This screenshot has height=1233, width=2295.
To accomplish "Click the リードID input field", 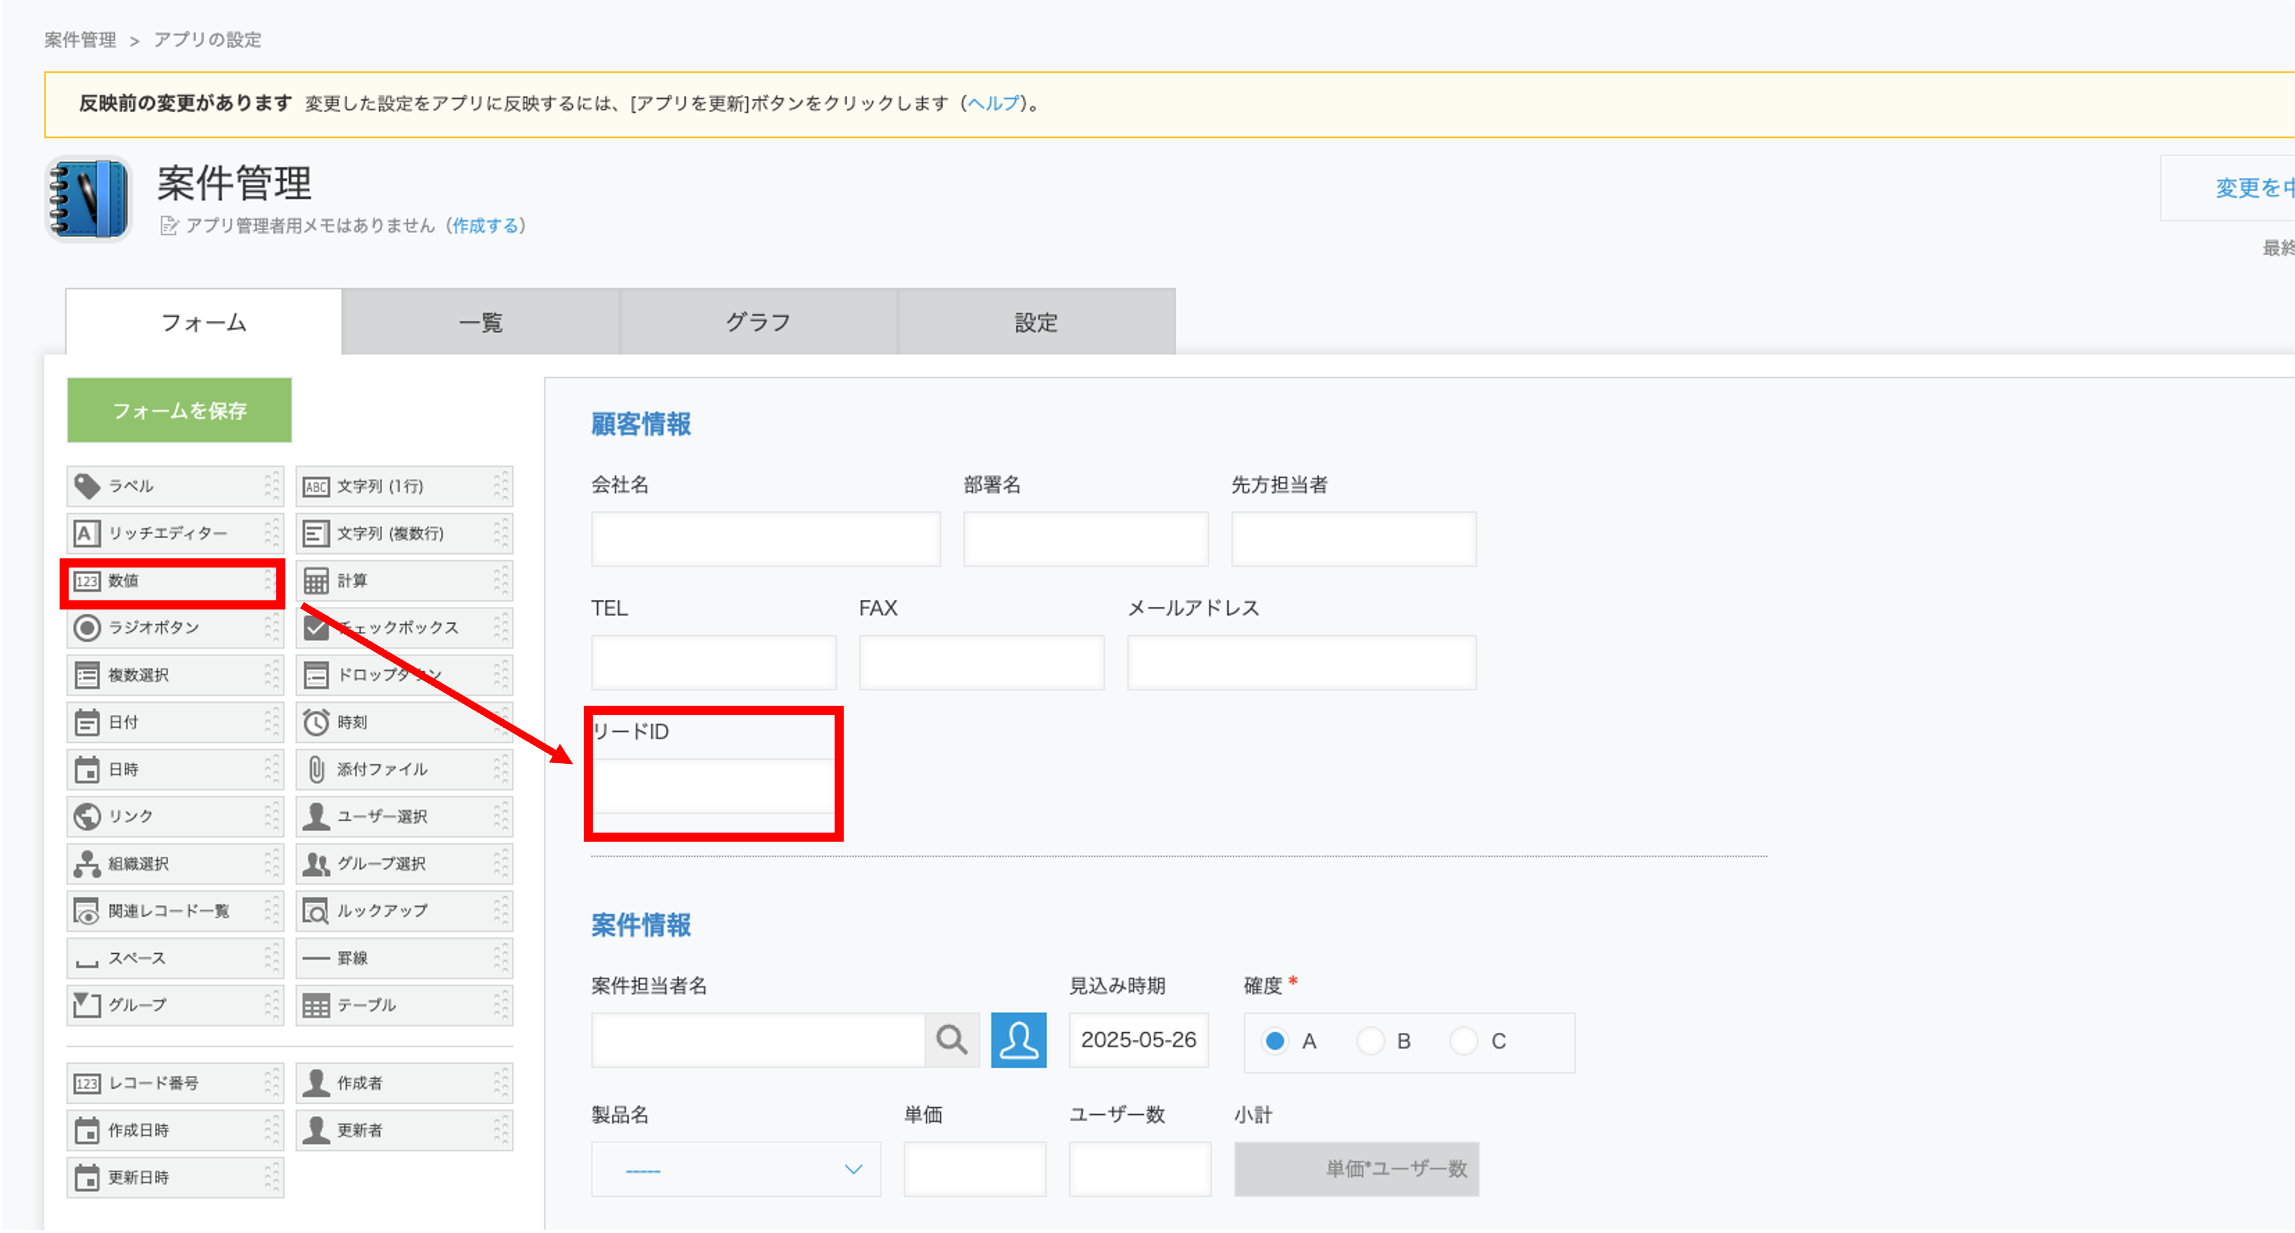I will pos(713,787).
